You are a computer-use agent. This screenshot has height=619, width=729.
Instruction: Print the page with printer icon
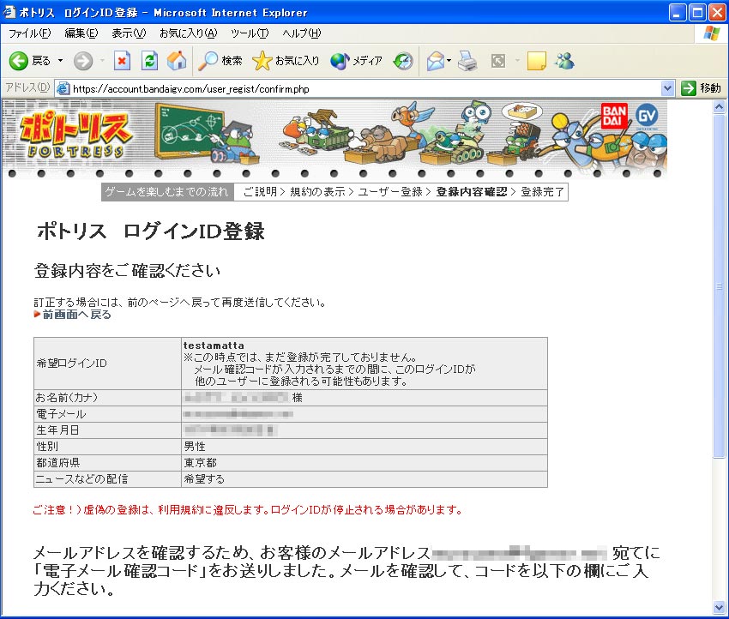[467, 61]
